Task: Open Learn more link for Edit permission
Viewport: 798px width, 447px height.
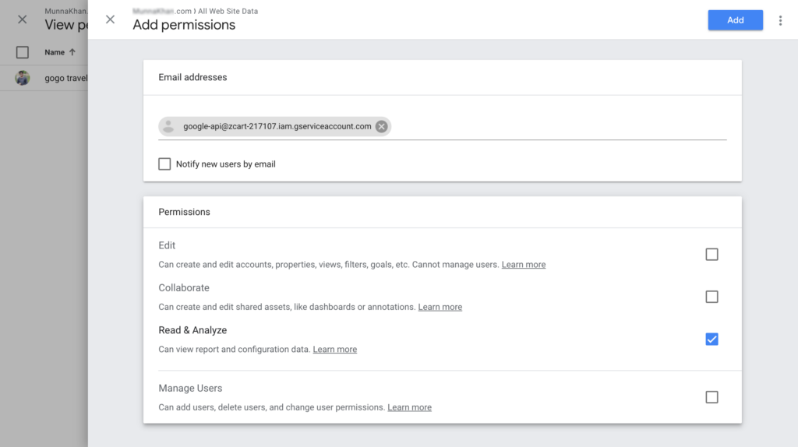Action: pos(523,265)
